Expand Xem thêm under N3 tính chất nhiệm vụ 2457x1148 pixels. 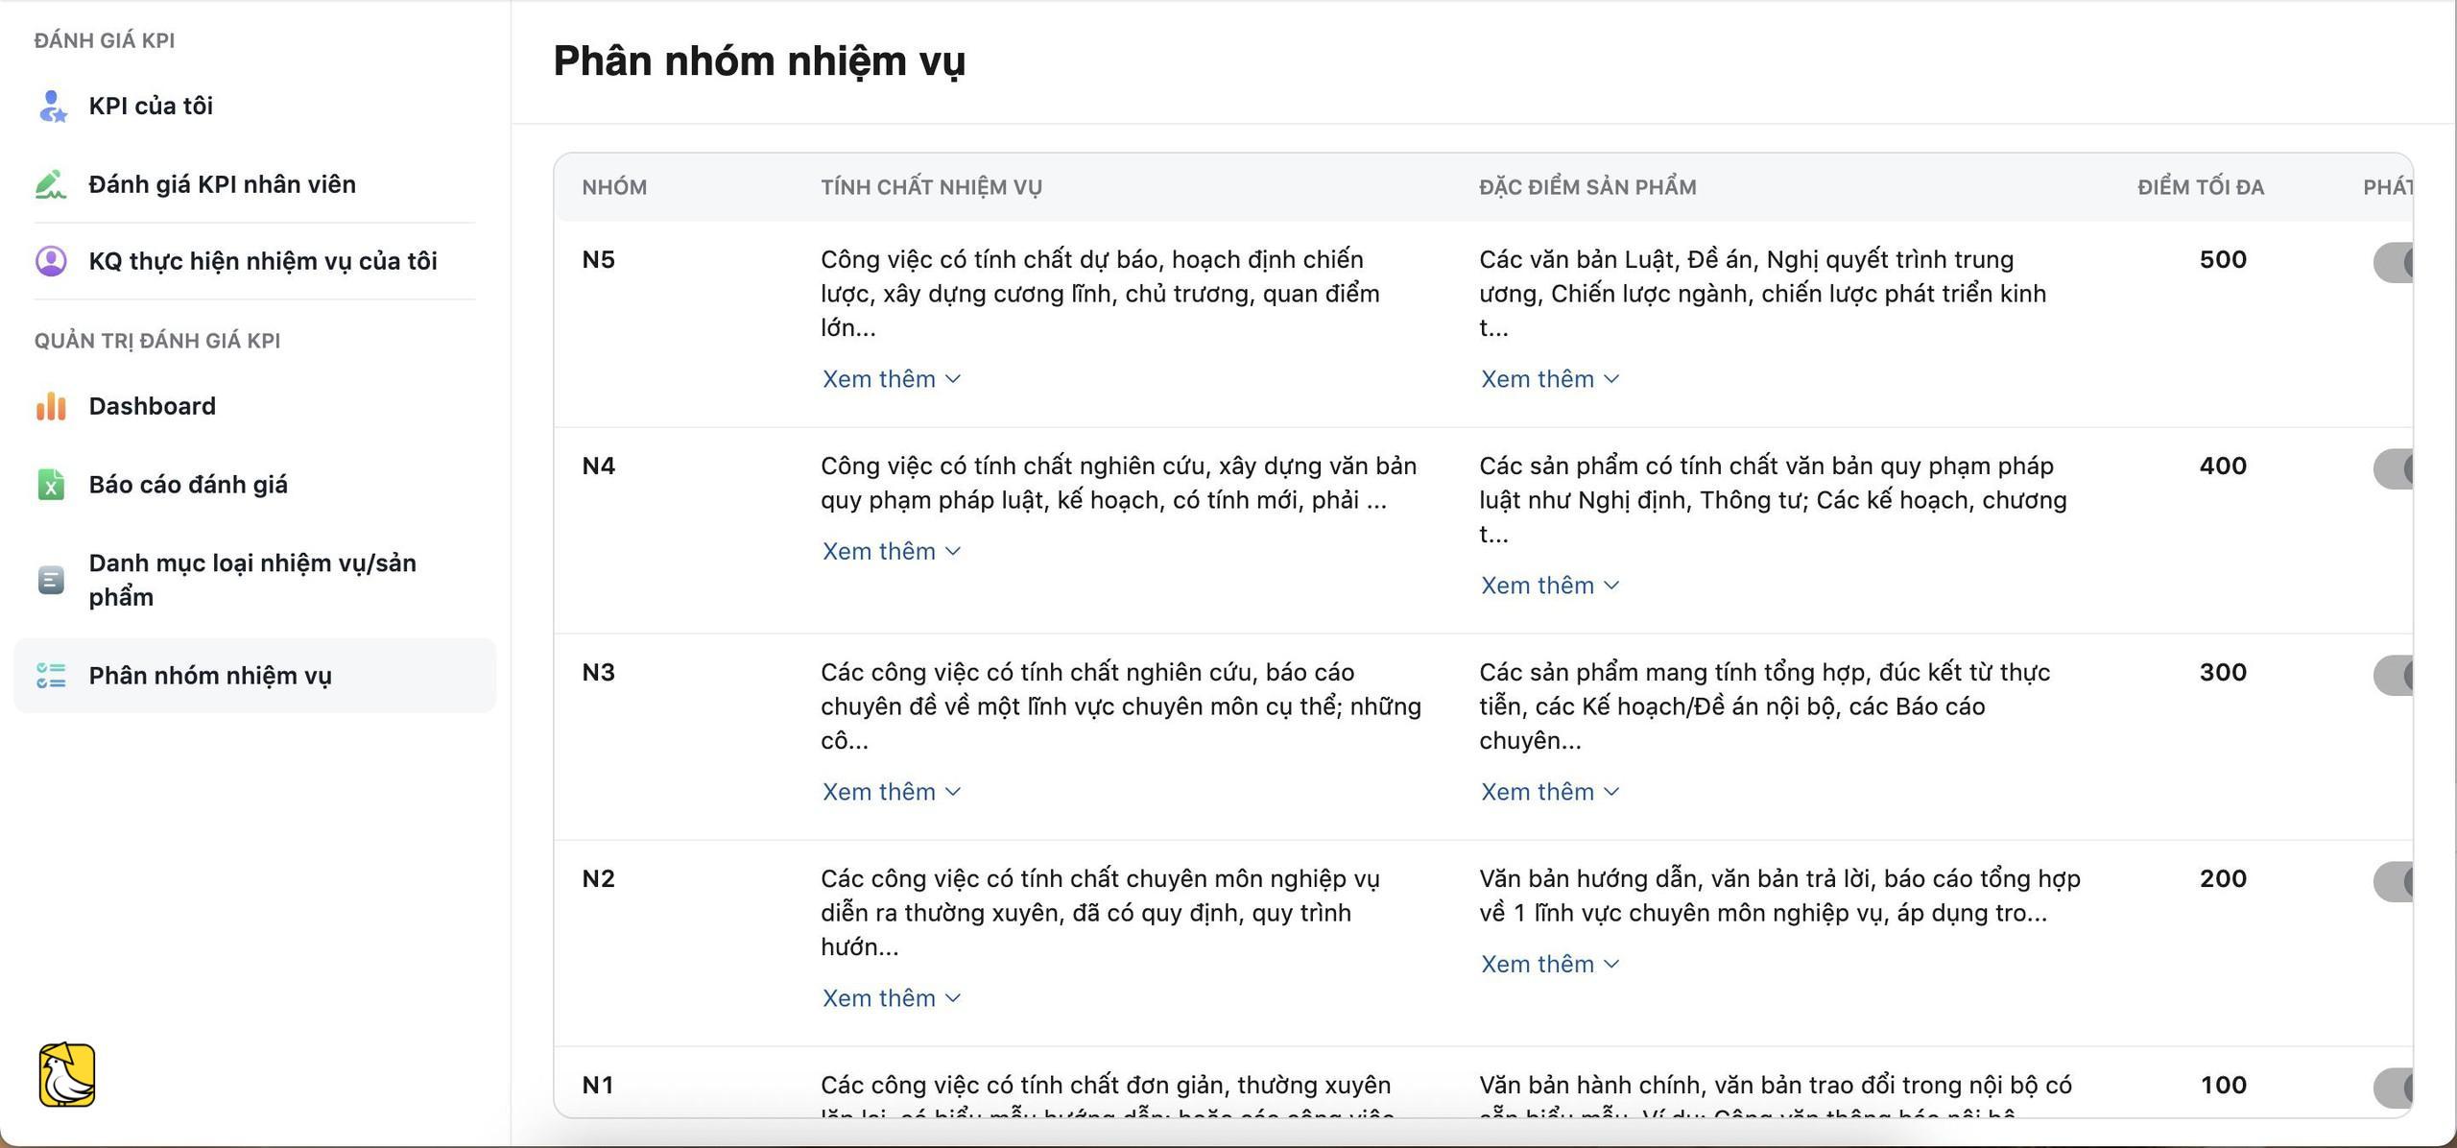[x=892, y=792]
